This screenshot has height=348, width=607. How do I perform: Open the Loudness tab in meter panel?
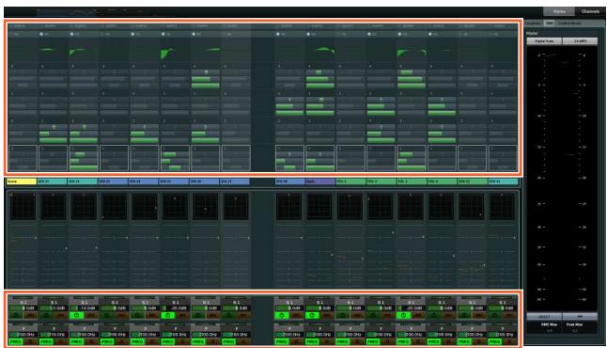(534, 24)
